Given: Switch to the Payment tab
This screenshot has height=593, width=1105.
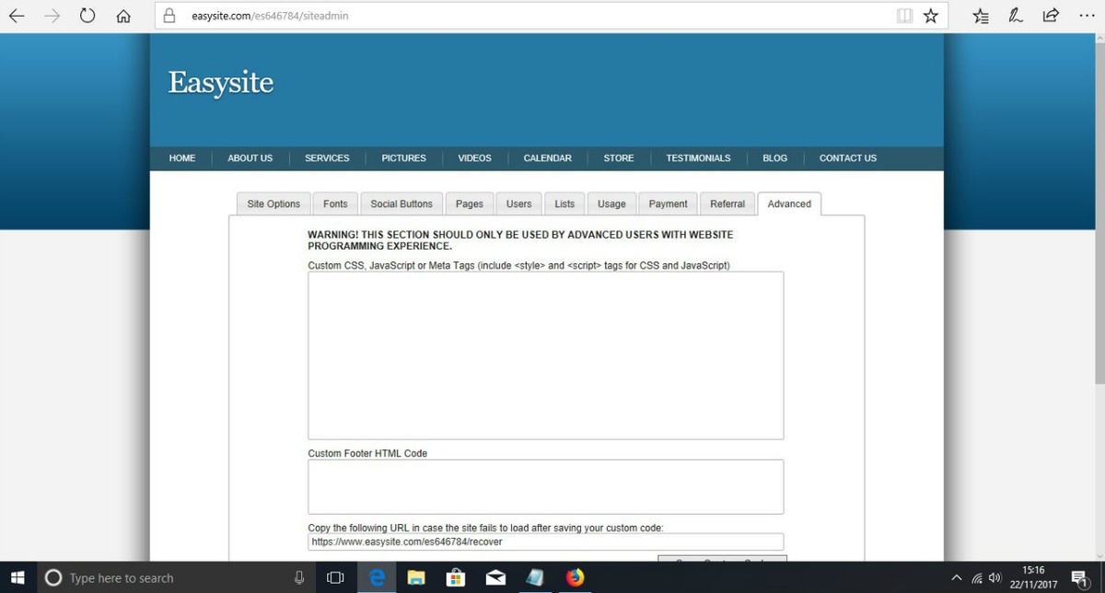Looking at the screenshot, I should pyautogui.click(x=668, y=203).
